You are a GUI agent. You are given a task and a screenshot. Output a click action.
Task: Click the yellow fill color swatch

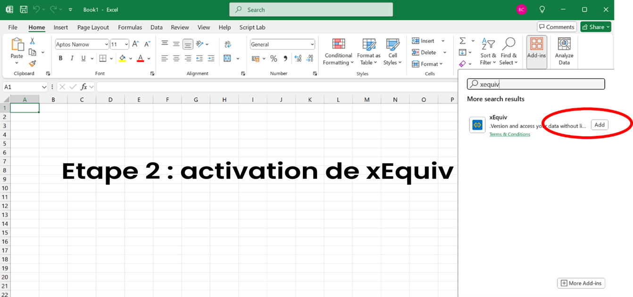123,58
